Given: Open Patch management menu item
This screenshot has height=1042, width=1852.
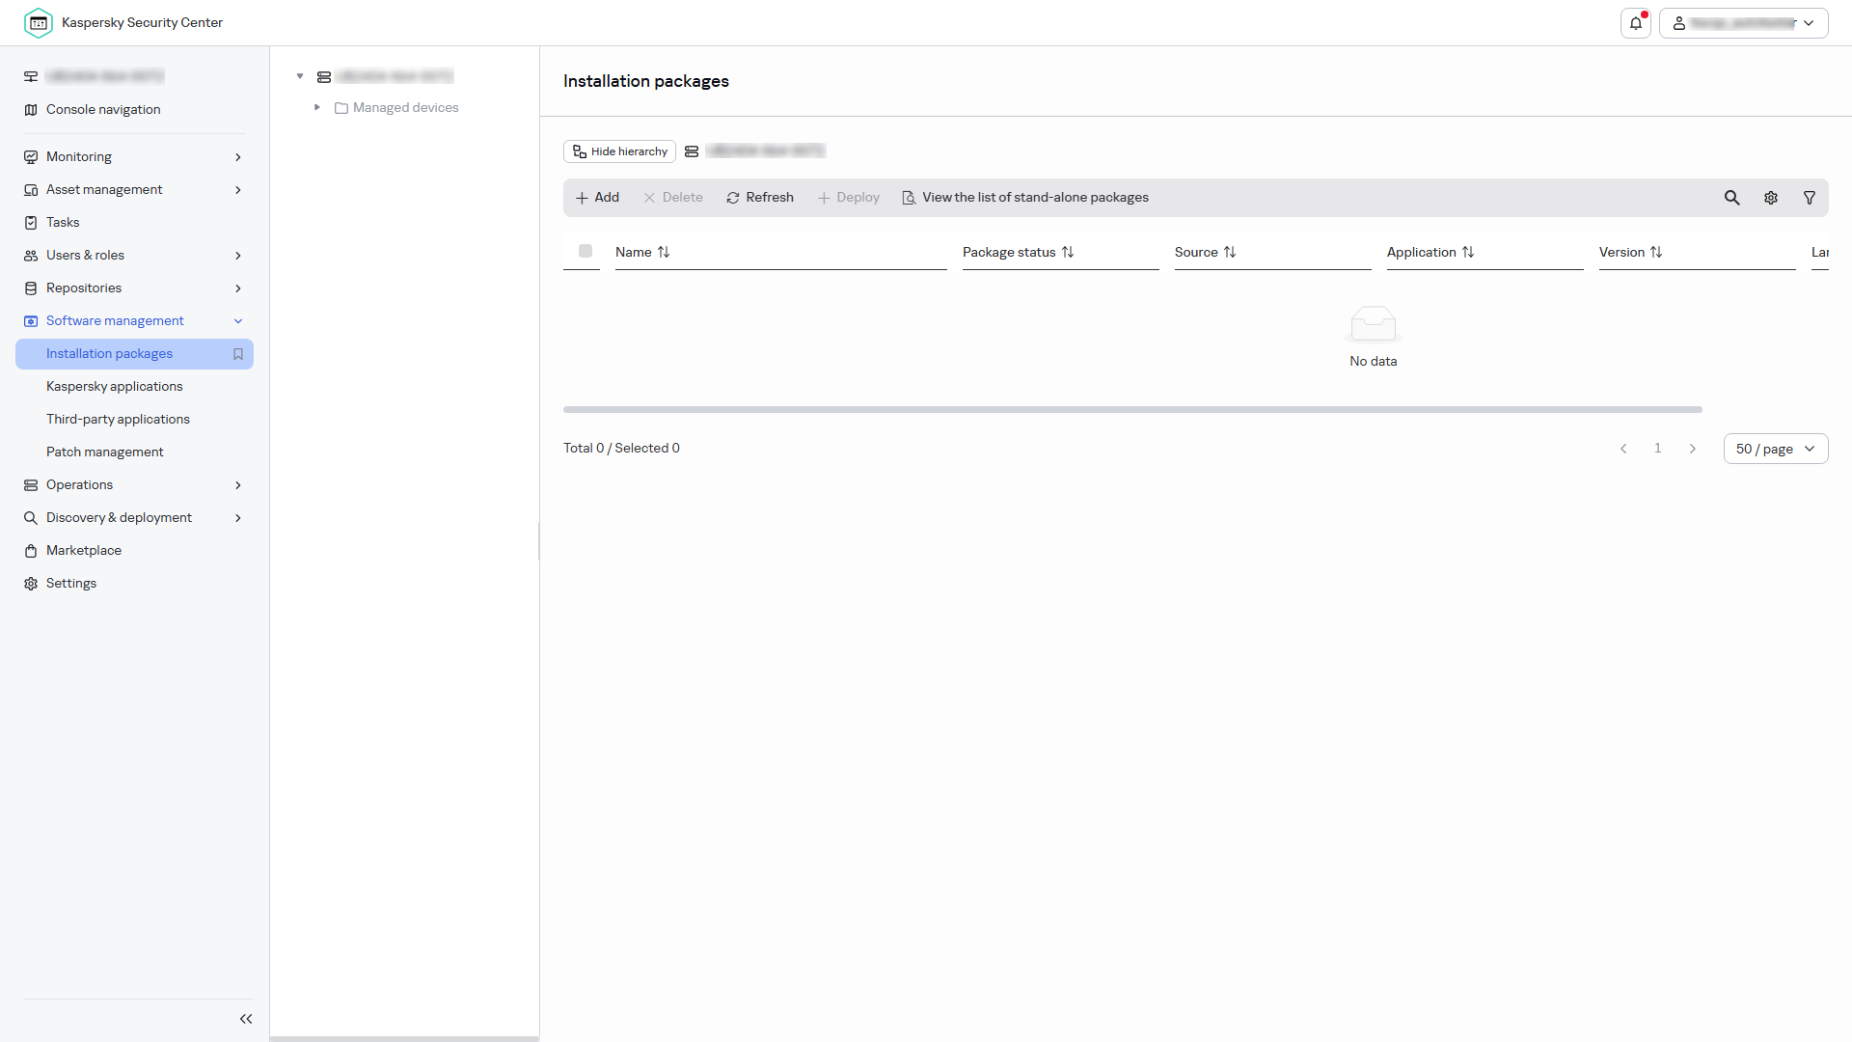Looking at the screenshot, I should pos(104,452).
